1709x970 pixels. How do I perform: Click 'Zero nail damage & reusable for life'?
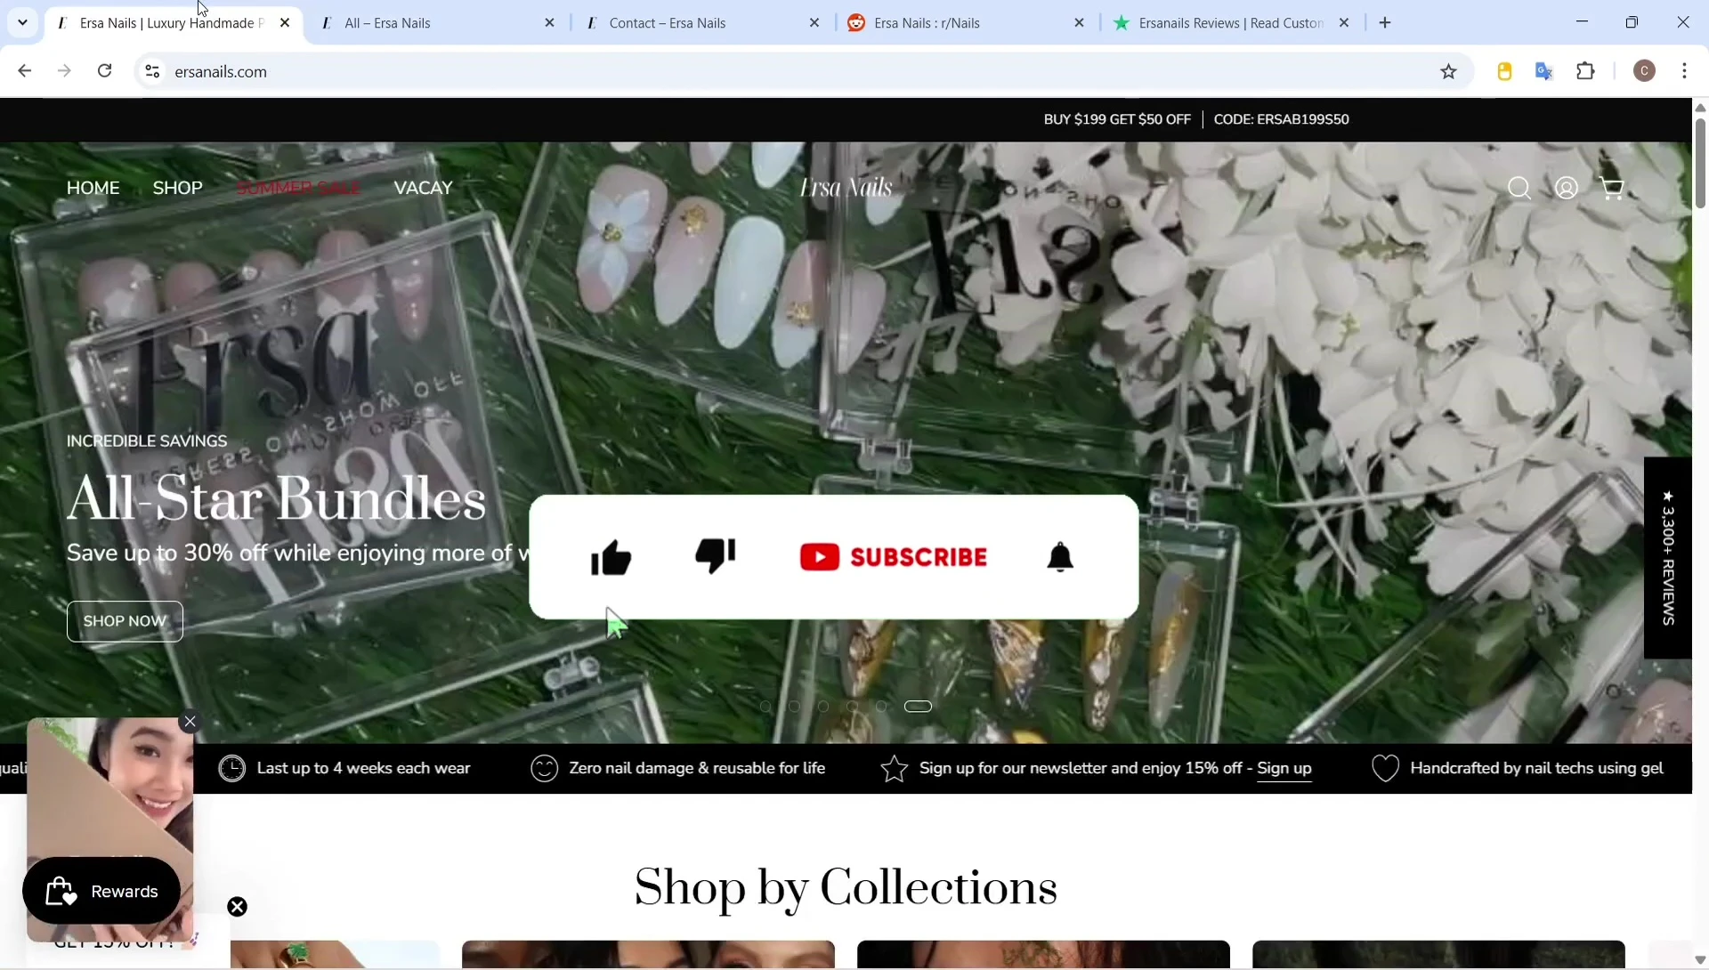[x=697, y=768]
